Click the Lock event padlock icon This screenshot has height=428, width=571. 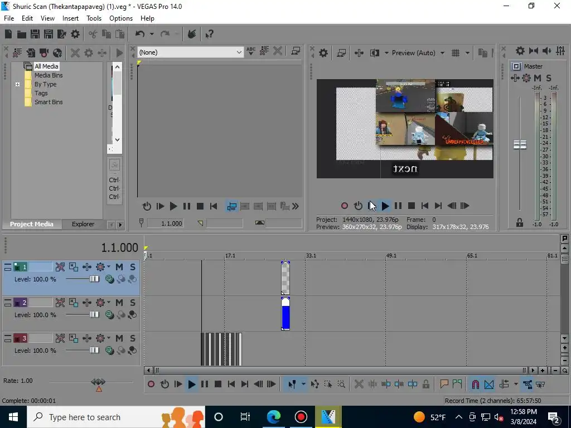(425, 385)
